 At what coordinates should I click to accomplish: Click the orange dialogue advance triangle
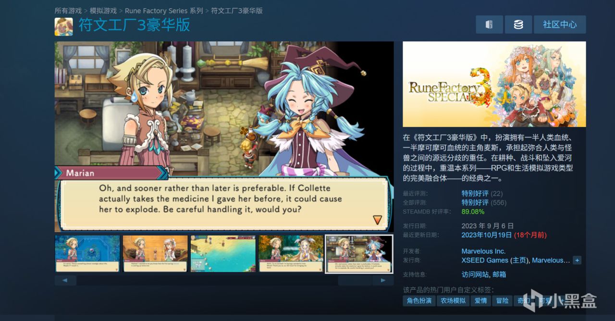pos(378,220)
